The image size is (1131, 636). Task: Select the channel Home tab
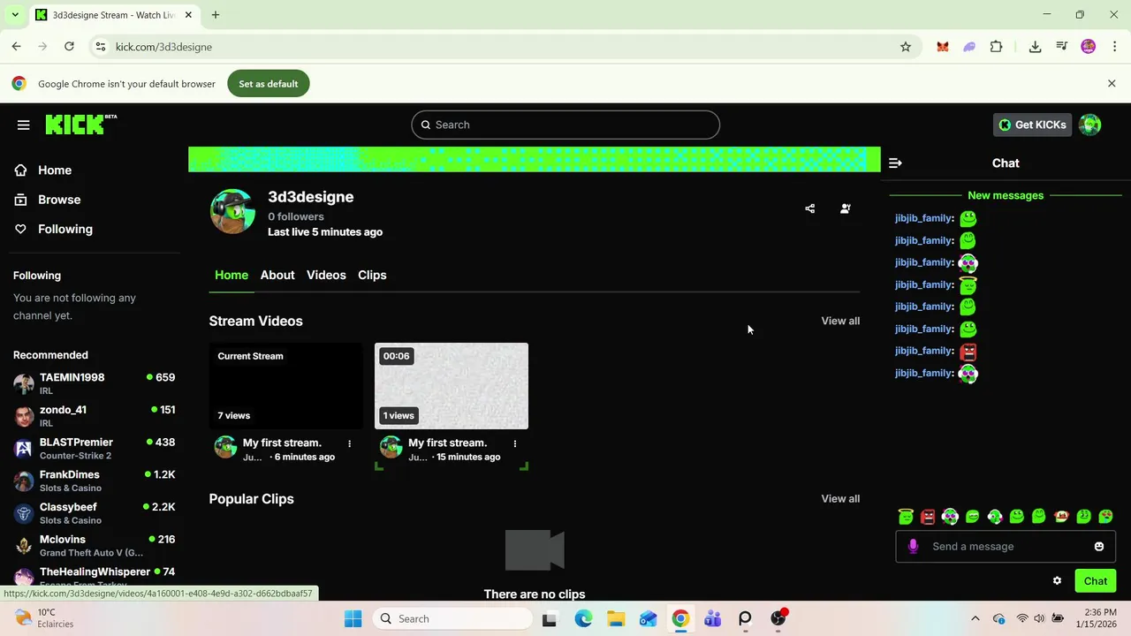(232, 275)
